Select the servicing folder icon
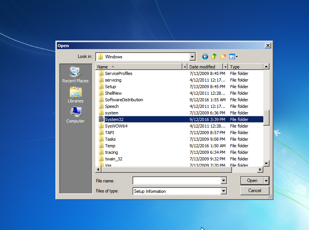This screenshot has width=309, height=230. (101, 80)
